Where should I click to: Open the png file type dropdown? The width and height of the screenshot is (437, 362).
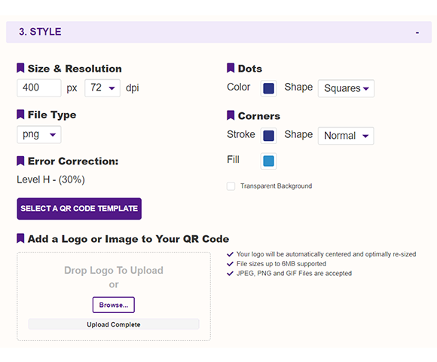pyautogui.click(x=39, y=135)
